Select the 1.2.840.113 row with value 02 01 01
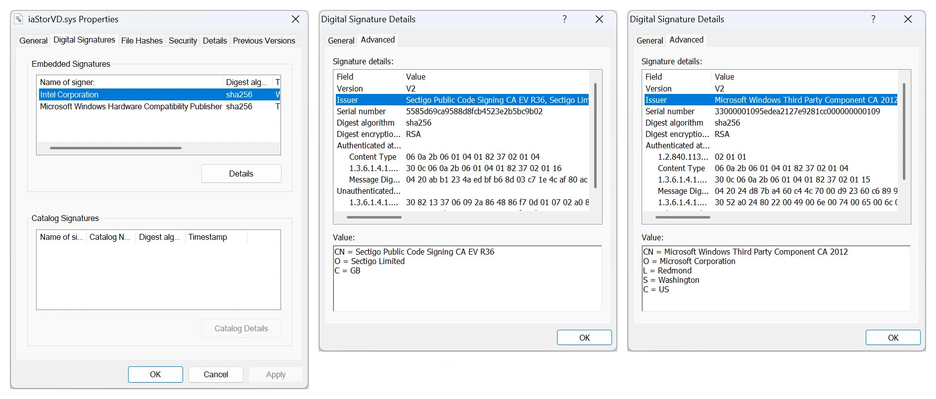This screenshot has height=399, width=936. [771, 157]
